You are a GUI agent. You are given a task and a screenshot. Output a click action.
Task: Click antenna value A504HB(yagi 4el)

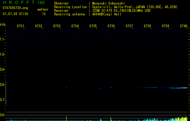(x=107, y=14)
